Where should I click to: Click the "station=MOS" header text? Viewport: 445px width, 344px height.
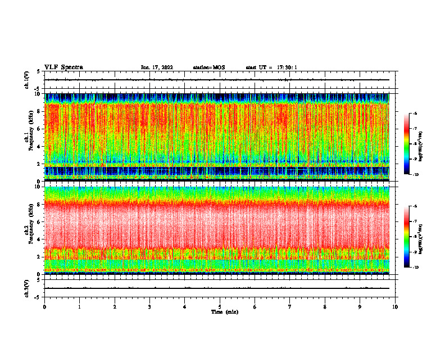(x=209, y=67)
